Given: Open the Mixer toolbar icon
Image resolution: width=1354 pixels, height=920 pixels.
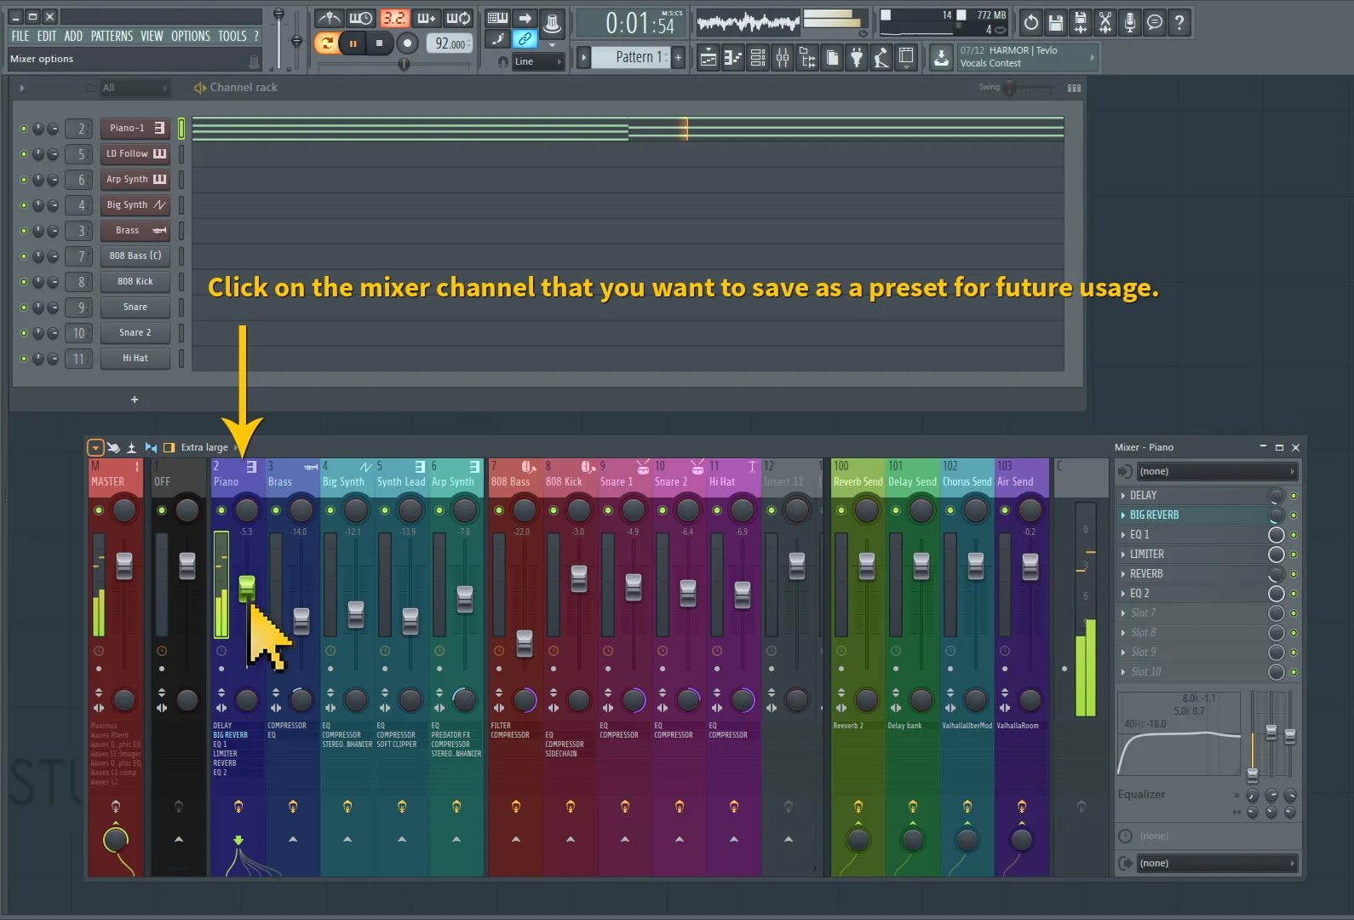Looking at the screenshot, I should pyautogui.click(x=783, y=58).
